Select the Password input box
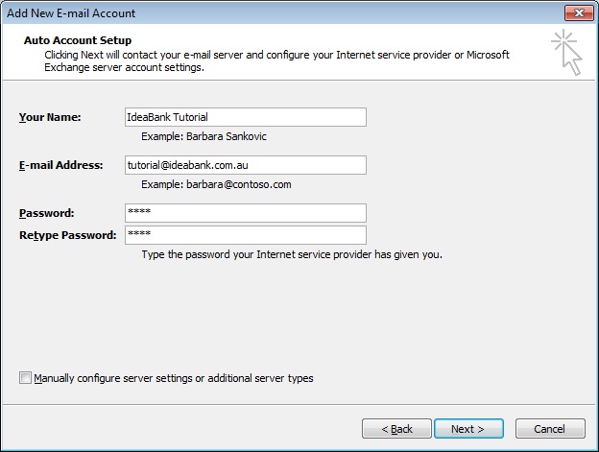The height and width of the screenshot is (452, 599). coord(245,213)
